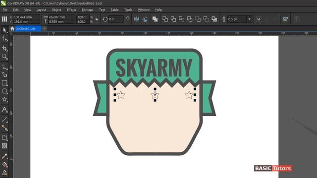Click the object width field

coord(61,17)
